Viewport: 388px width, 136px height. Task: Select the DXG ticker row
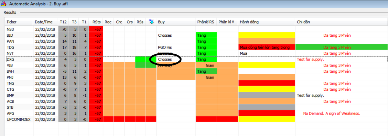10,59
